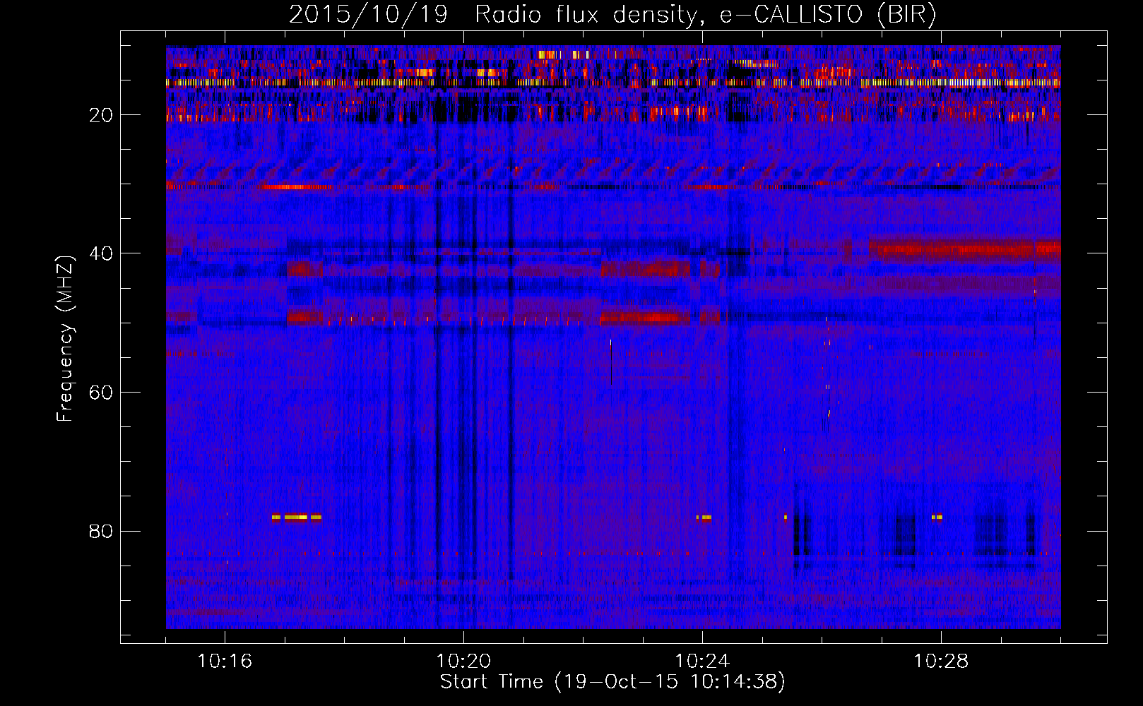The height and width of the screenshot is (706, 1143).
Task: Click the 10:24 time tick label
Action: point(702,661)
